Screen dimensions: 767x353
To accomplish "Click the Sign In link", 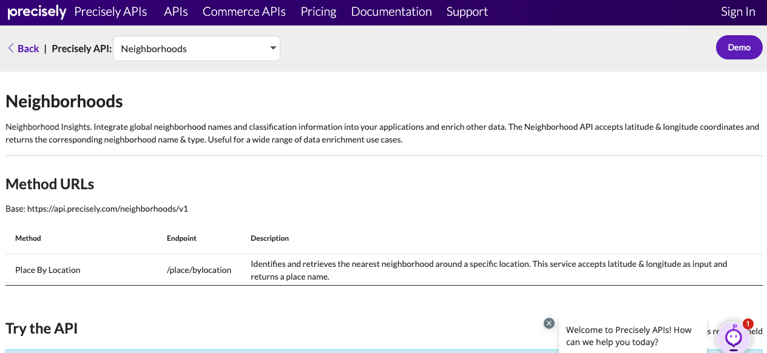I will coord(738,12).
